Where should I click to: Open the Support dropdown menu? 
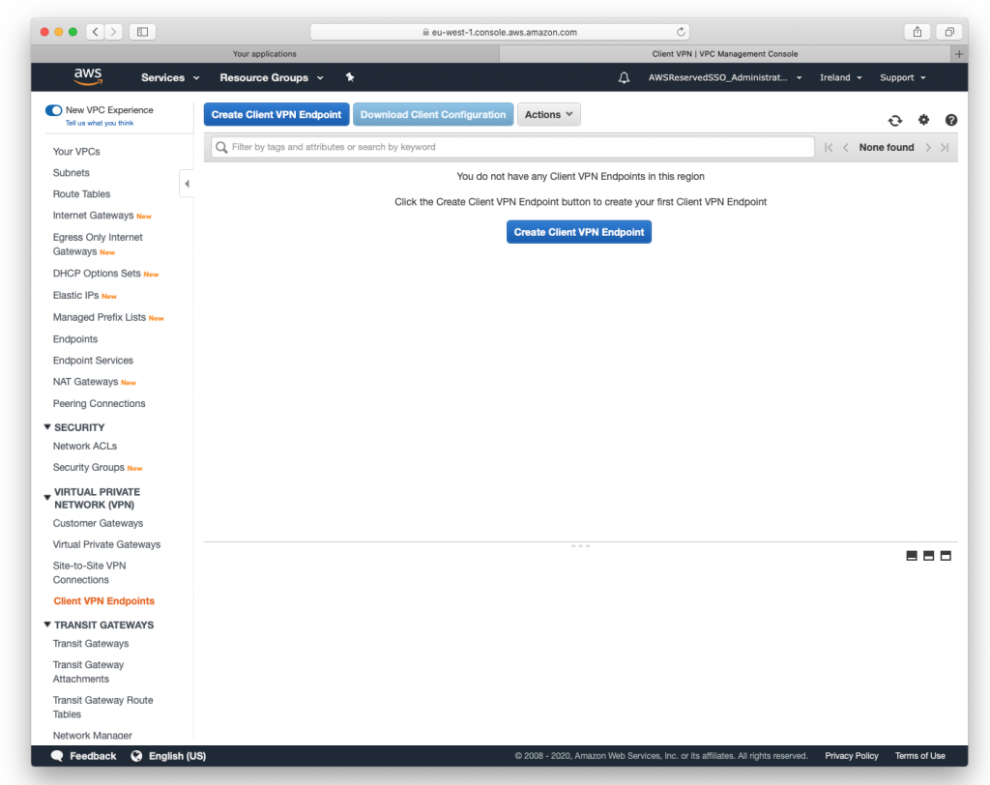(x=902, y=77)
